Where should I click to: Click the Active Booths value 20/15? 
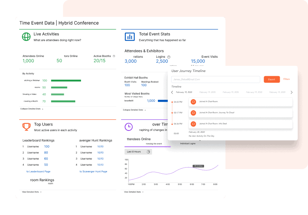pos(99,61)
